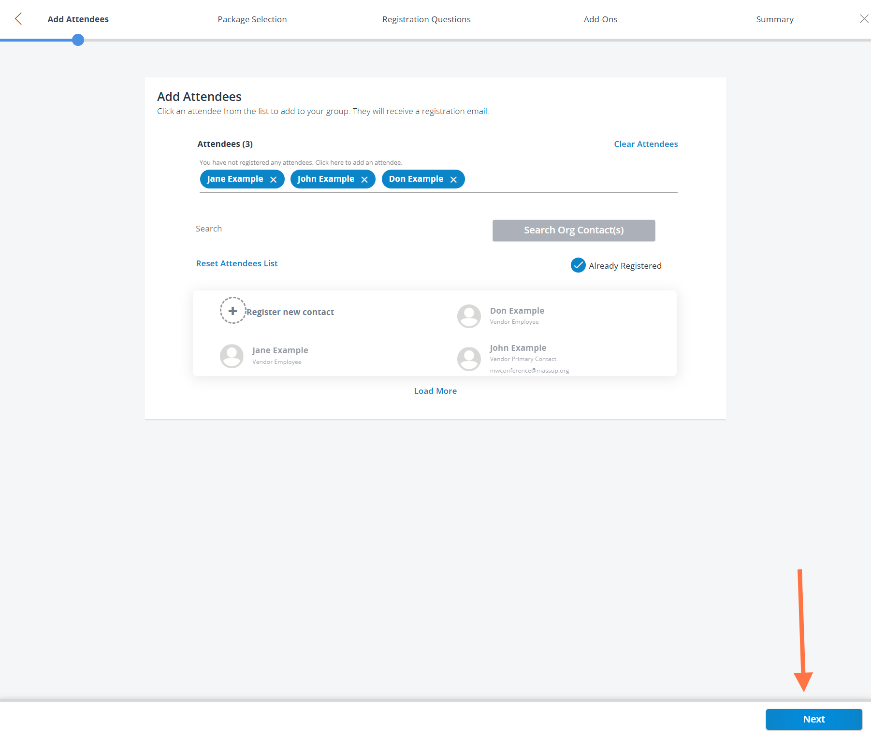Select the Register new contact label
Image resolution: width=871 pixels, height=737 pixels.
(290, 312)
